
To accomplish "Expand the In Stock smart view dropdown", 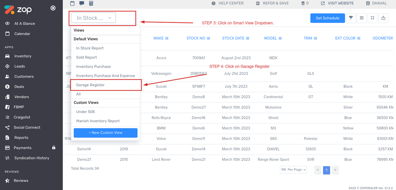I will 93,18.
